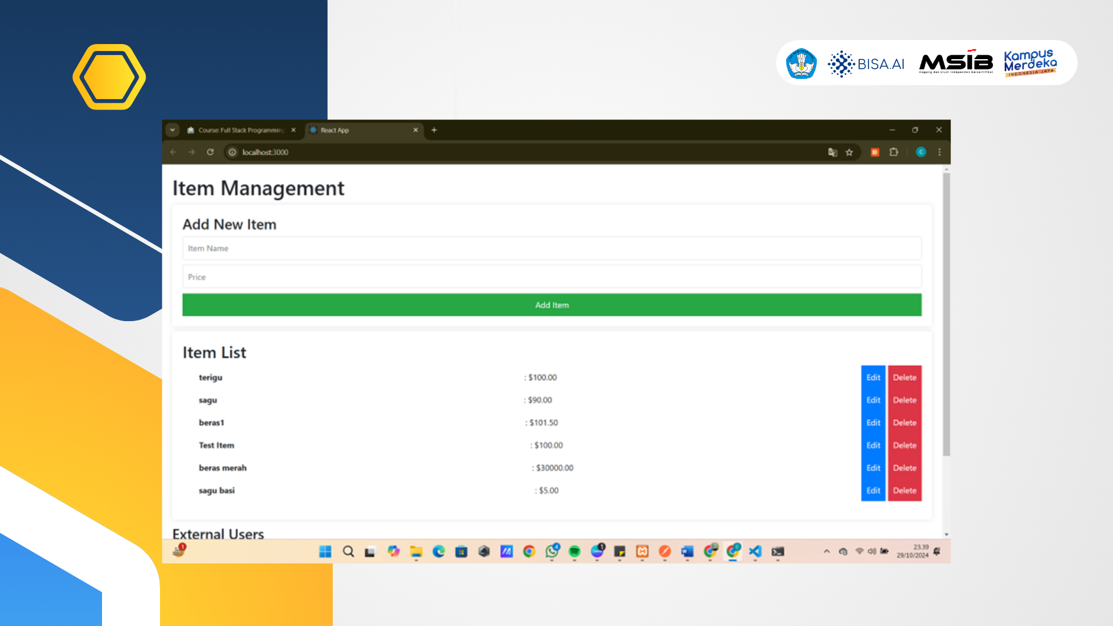
Task: Open Wi-Fi network settings in tray
Action: [860, 551]
